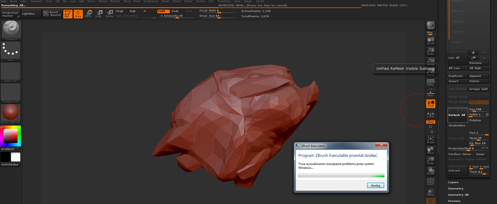
Task: Toggle the Gradient color option
Action: [x=8, y=149]
